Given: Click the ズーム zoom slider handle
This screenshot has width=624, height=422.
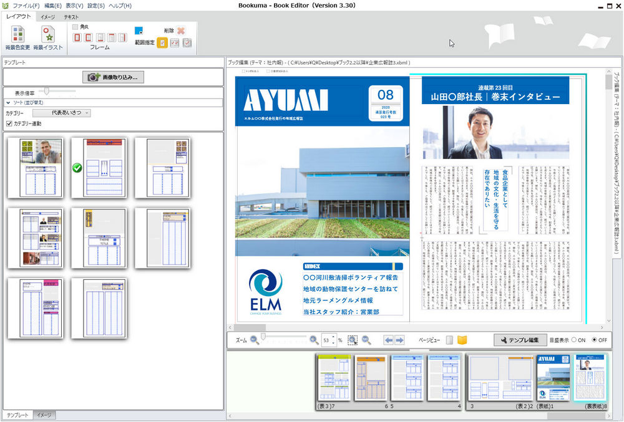Looking at the screenshot, I should point(263,337).
